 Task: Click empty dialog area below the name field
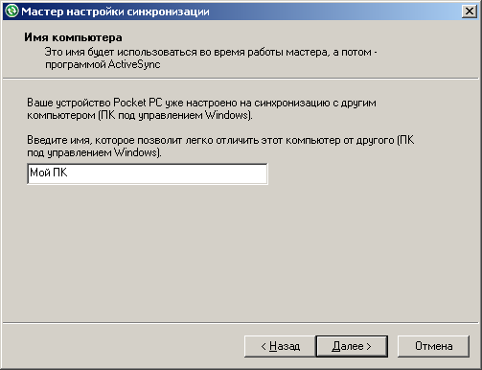tap(240, 252)
